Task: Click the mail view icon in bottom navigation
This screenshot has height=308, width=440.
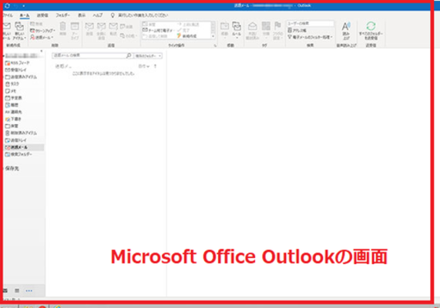Action: click(5, 290)
